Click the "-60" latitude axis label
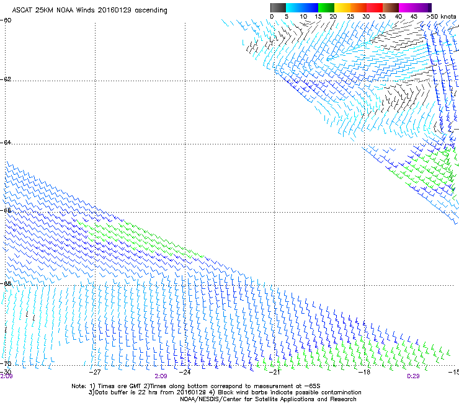The width and height of the screenshot is (459, 403). point(6,20)
